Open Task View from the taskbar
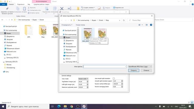Viewport: 194px width, 109px height. point(52,106)
